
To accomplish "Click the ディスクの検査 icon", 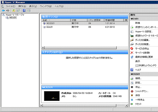I will point(132,44).
